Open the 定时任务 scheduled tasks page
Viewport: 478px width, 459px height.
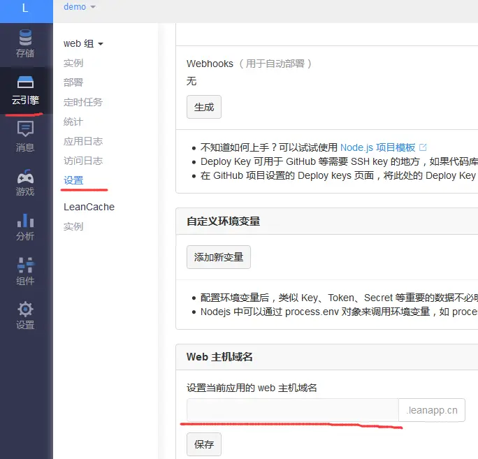83,102
